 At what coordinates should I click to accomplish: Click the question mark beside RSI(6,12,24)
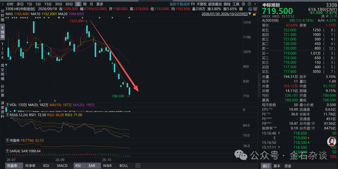(x=7, y=115)
